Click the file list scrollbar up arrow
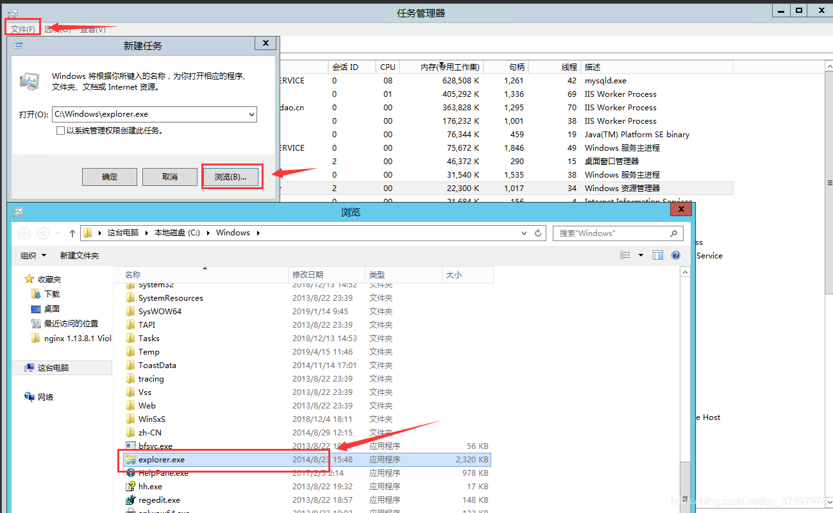Screen dimensions: 833x513 685,273
